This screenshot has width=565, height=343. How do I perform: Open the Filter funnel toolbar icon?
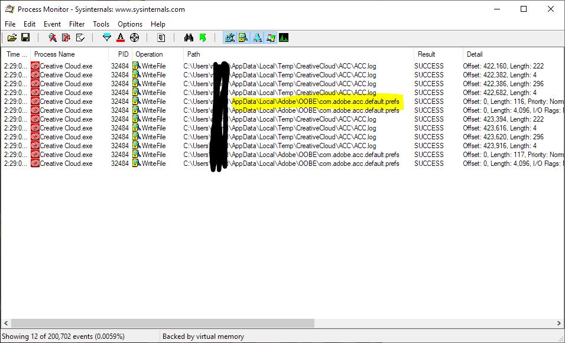(x=106, y=37)
